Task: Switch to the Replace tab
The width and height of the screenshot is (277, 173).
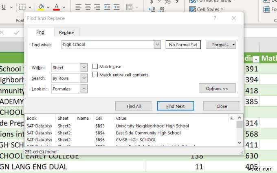Action: (66, 32)
